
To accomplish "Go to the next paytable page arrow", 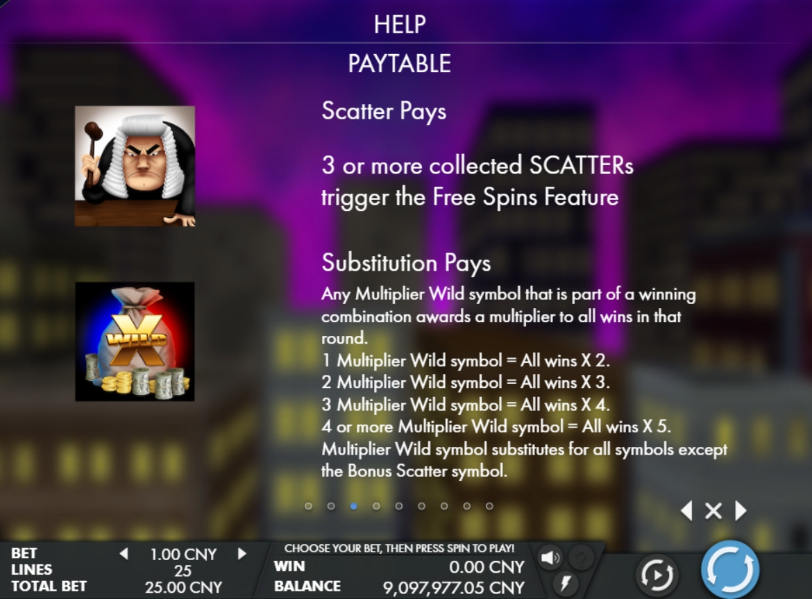I will (741, 510).
